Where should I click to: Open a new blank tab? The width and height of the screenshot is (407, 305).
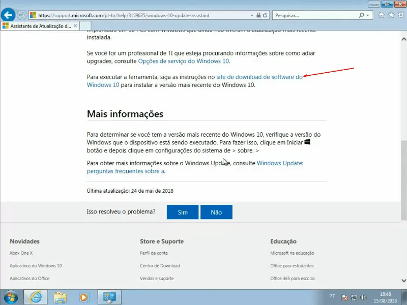click(x=85, y=26)
